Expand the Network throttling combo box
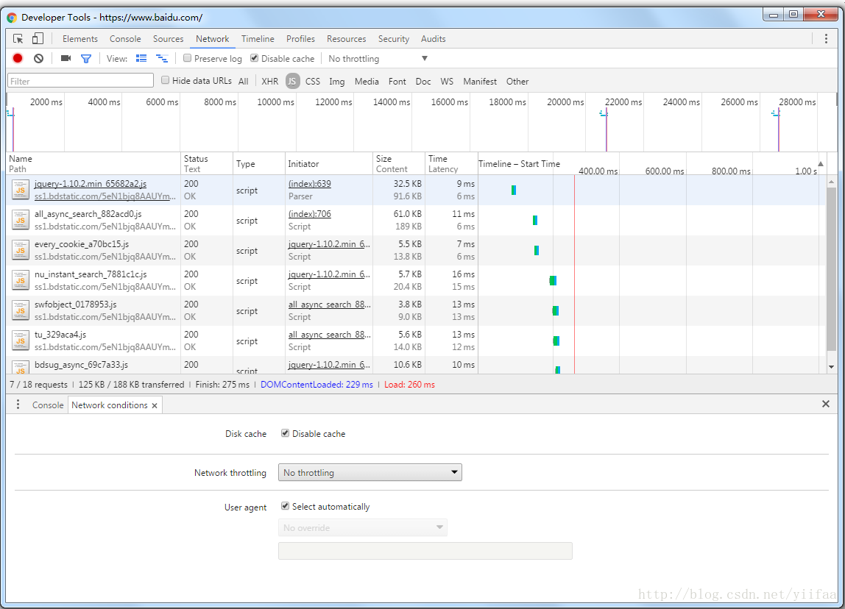This screenshot has height=609, width=845. click(370, 472)
